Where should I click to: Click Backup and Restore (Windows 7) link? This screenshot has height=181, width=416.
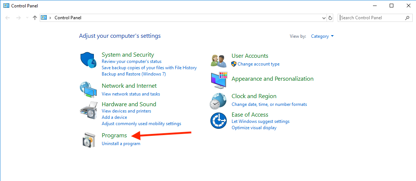(x=134, y=74)
